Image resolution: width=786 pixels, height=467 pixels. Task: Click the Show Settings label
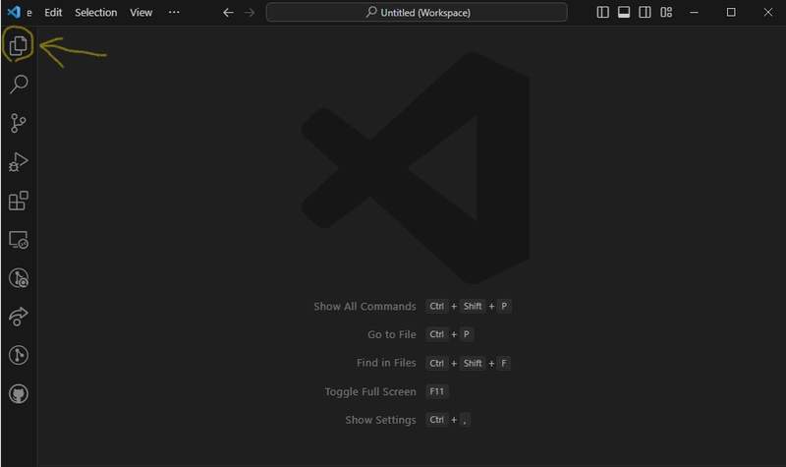click(380, 420)
